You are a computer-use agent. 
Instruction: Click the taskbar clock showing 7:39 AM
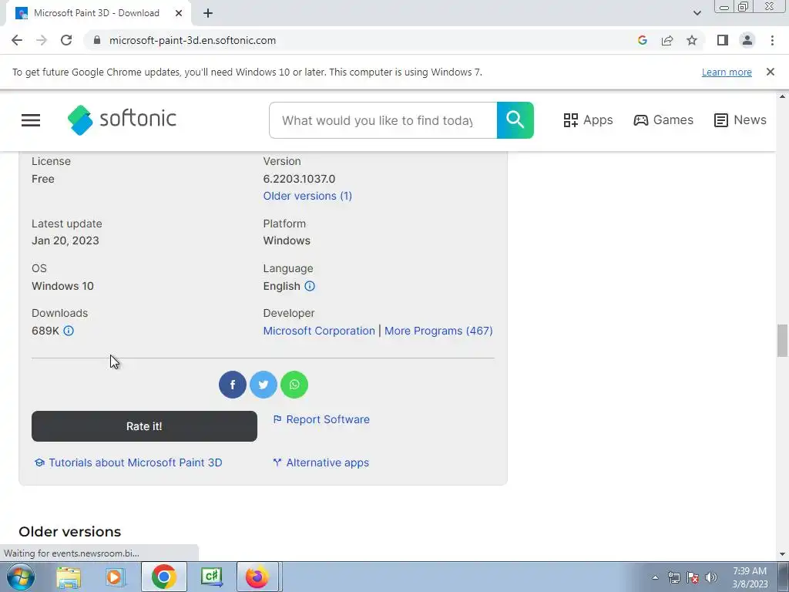coord(750,577)
